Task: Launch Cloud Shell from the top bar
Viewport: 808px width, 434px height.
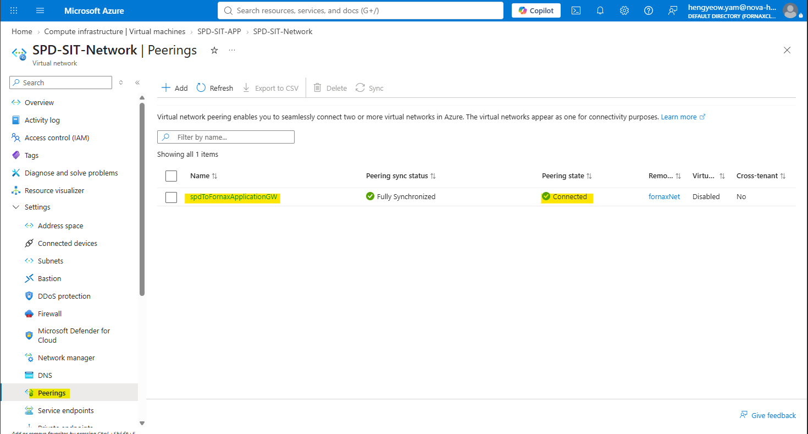Action: [x=576, y=10]
